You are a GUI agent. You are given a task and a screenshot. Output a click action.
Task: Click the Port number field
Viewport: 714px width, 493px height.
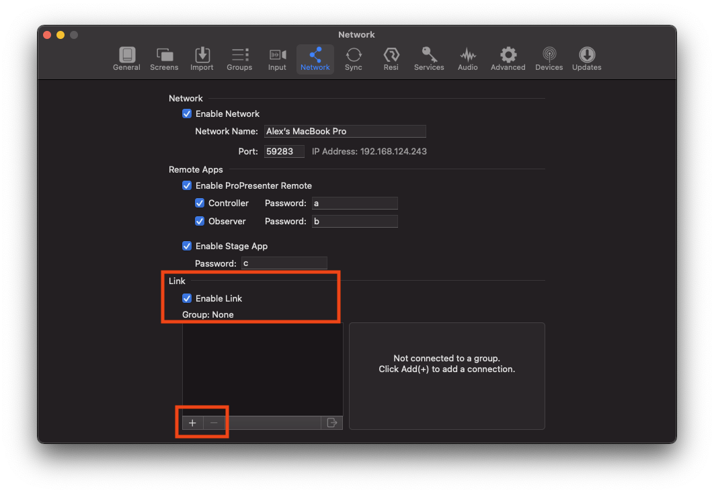coord(284,151)
